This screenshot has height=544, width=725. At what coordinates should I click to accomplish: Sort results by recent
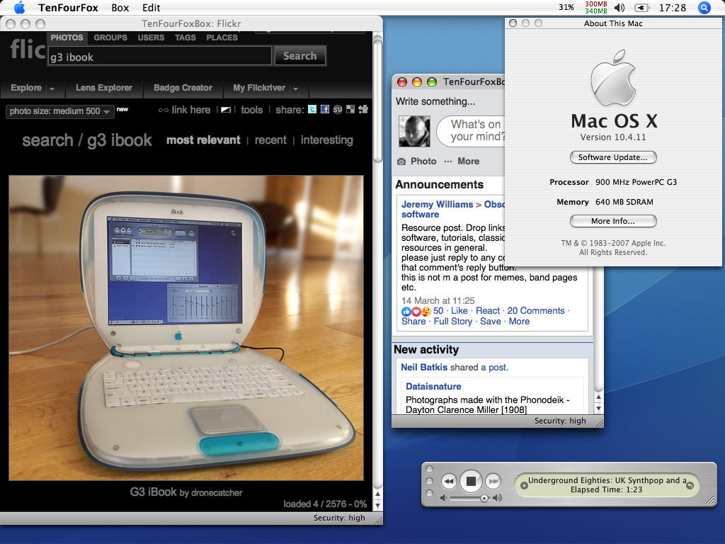tap(270, 140)
